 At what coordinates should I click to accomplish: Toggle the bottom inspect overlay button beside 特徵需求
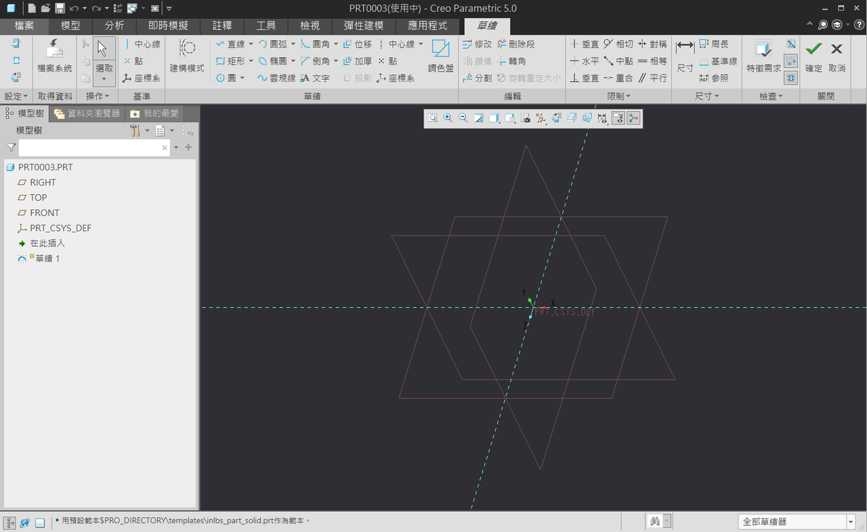click(790, 79)
